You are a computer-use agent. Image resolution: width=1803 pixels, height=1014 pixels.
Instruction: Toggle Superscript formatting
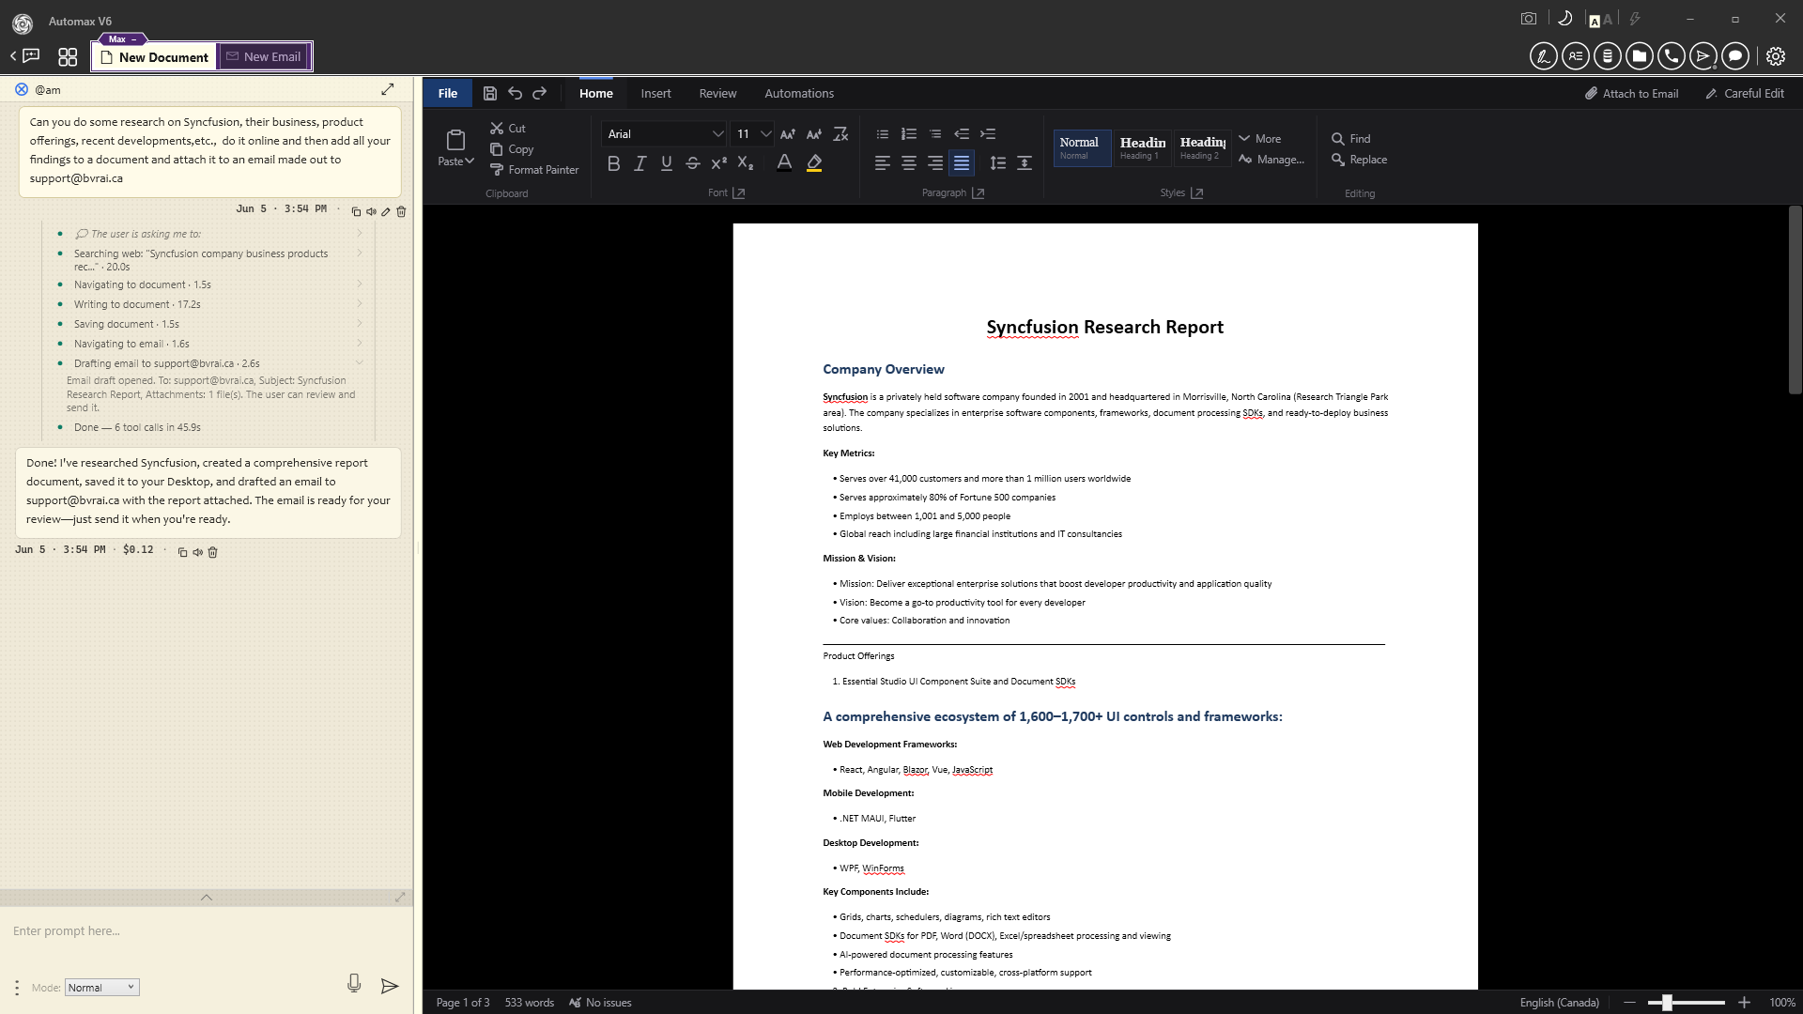coord(718,163)
